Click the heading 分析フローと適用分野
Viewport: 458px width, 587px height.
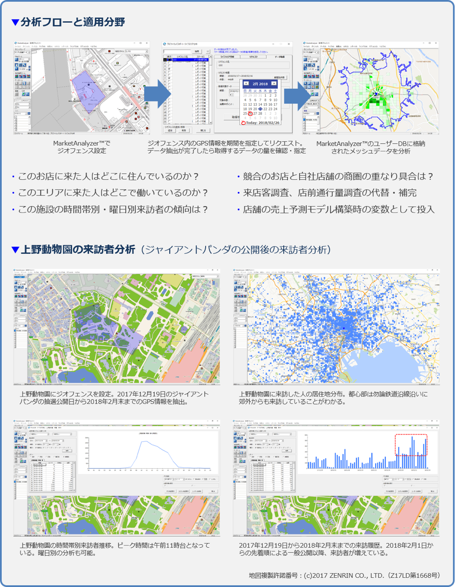point(73,22)
